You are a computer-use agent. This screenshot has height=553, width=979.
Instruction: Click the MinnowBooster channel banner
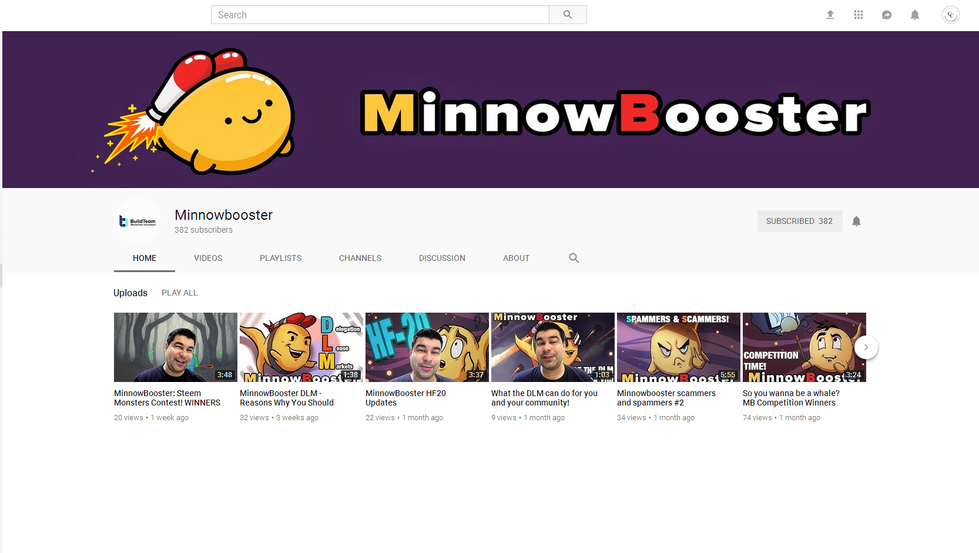tap(491, 110)
